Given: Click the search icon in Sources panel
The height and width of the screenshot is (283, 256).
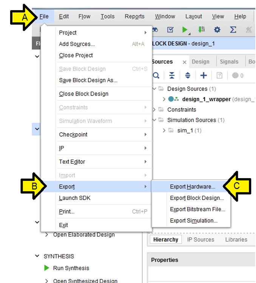Looking at the screenshot, I should [x=156, y=75].
